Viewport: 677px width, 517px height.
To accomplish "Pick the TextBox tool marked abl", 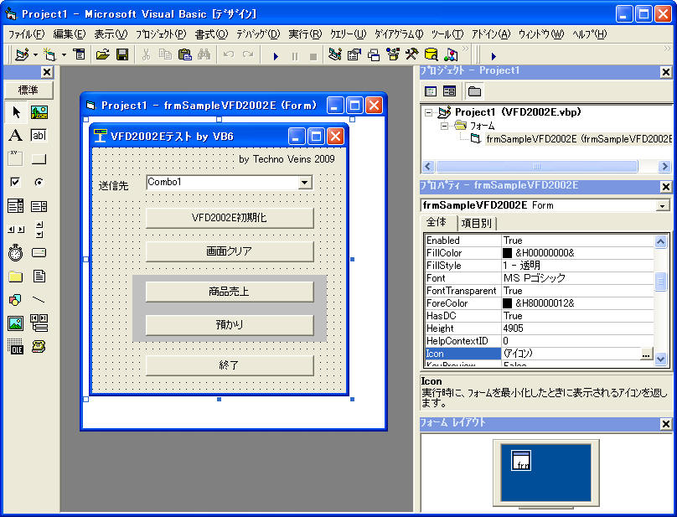I will pos(39,136).
